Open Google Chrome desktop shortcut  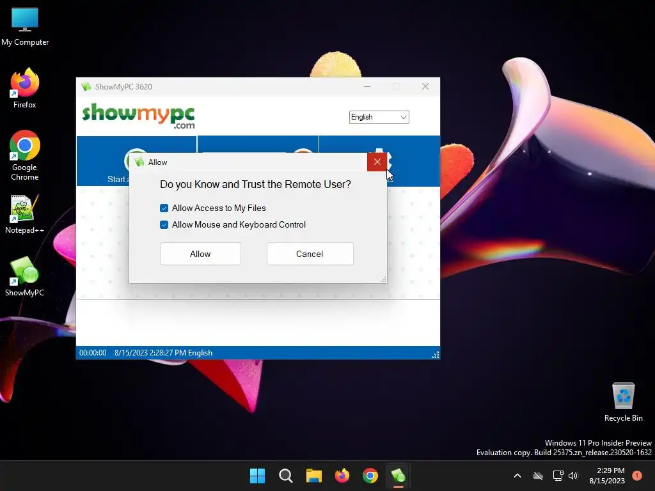click(25, 155)
